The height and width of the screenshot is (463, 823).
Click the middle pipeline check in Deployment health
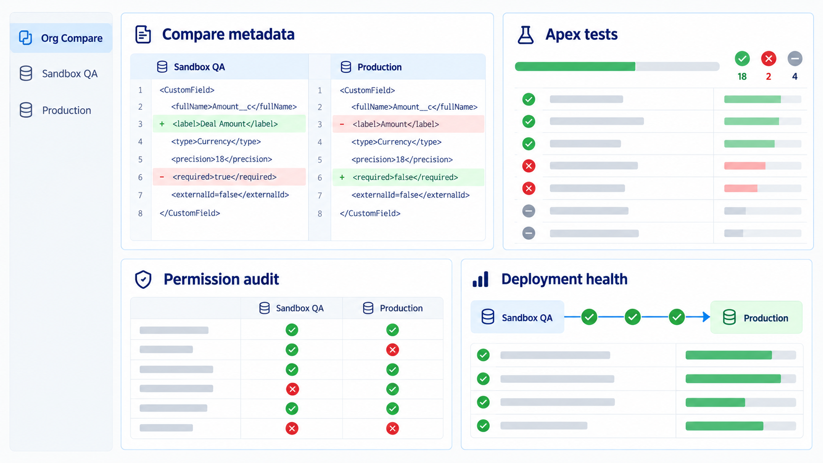pos(633,317)
